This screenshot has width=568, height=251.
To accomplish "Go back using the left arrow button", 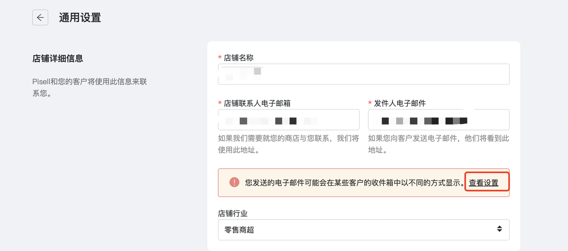I will [40, 18].
